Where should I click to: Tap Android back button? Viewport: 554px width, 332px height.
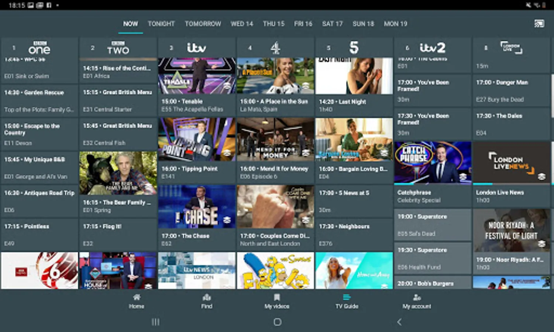pos(399,322)
